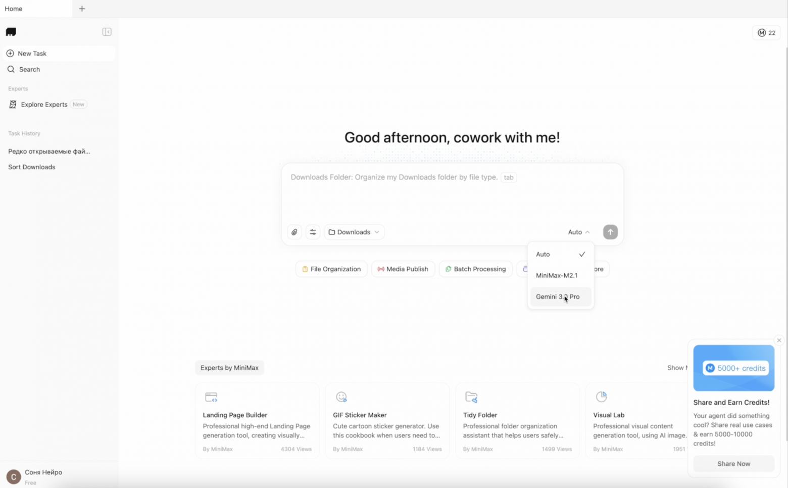The width and height of the screenshot is (788, 488).
Task: Open the Sort Downloads task history entry
Action: (31, 167)
